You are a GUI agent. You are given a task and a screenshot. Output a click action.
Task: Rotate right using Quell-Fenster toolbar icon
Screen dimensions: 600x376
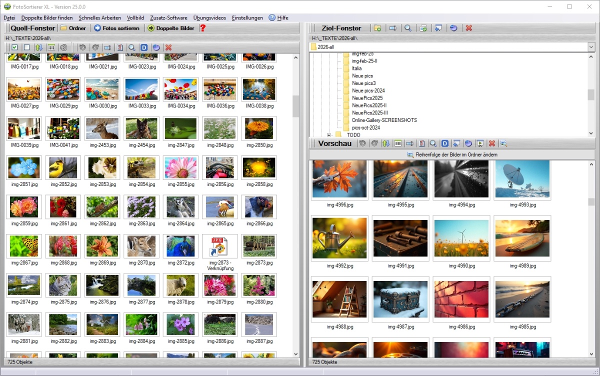pos(95,47)
